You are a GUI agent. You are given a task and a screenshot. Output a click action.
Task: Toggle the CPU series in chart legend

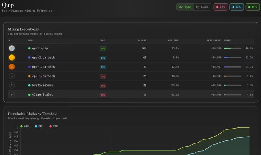(53, 127)
